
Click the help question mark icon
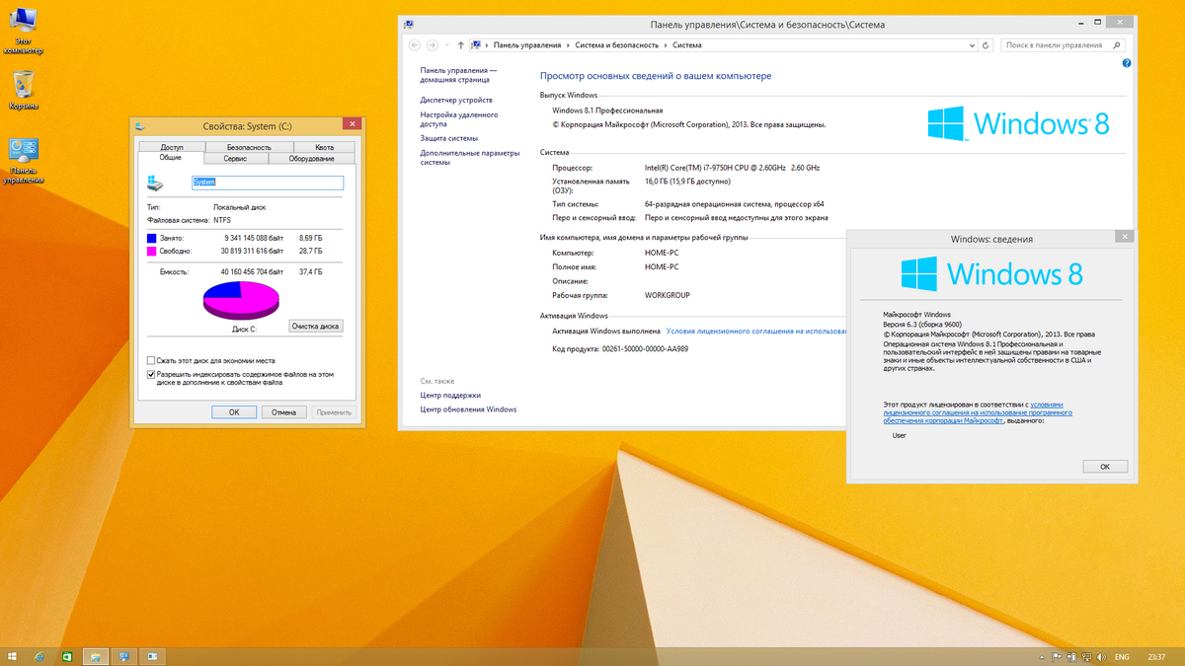pos(1127,63)
